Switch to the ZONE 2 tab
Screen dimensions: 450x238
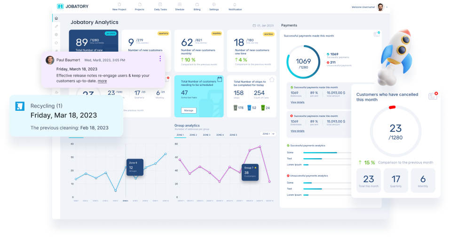coord(193,135)
